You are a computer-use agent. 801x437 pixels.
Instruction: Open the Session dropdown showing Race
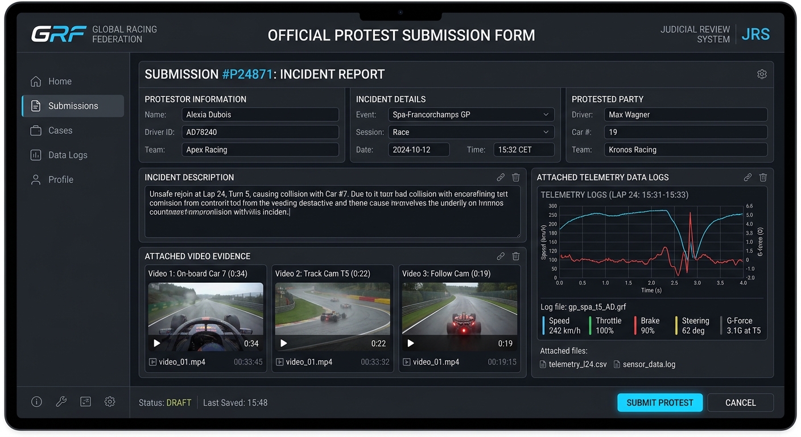point(472,132)
